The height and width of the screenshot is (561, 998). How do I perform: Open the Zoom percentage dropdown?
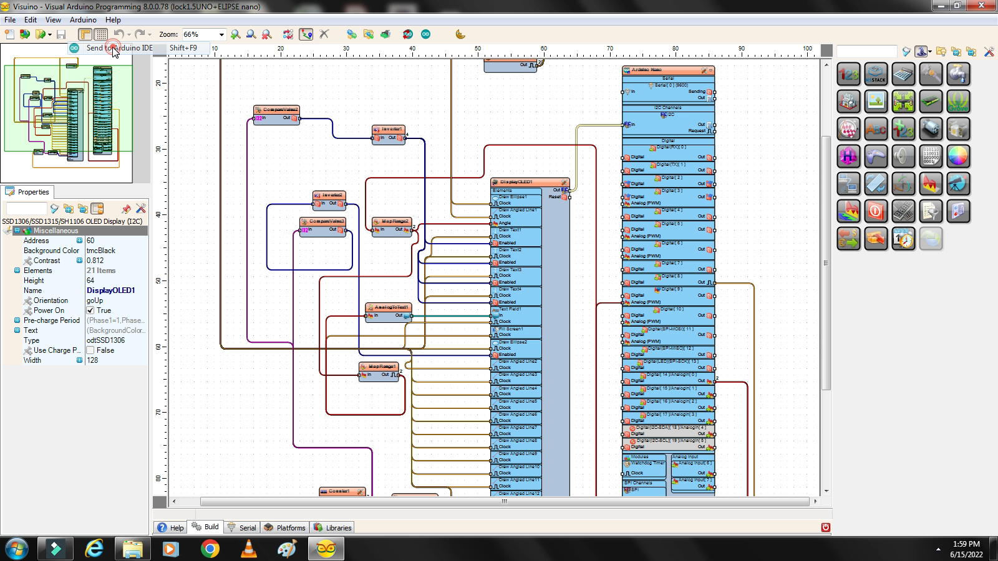221,34
